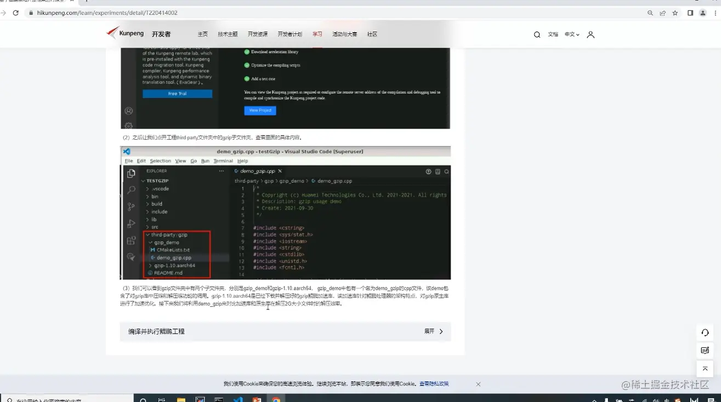721x402 pixels.
Task: Open Task View on the taskbar
Action: (x=162, y=399)
